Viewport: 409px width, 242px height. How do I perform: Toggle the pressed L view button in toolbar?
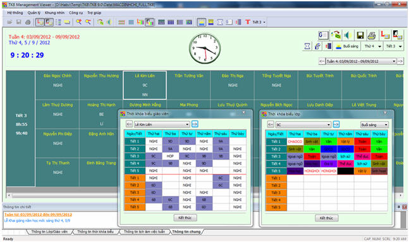[x=40, y=22]
